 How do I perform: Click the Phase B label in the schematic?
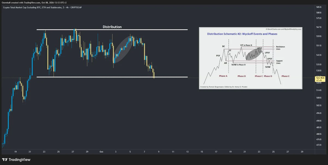pyautogui.click(x=242, y=76)
